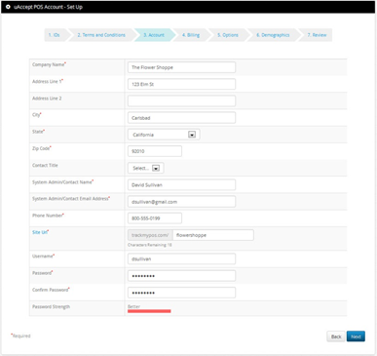Focus the flowershoppe site URL field
The image size is (377, 356).
click(x=213, y=235)
